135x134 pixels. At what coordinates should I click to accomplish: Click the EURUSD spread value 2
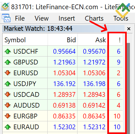(119, 73)
